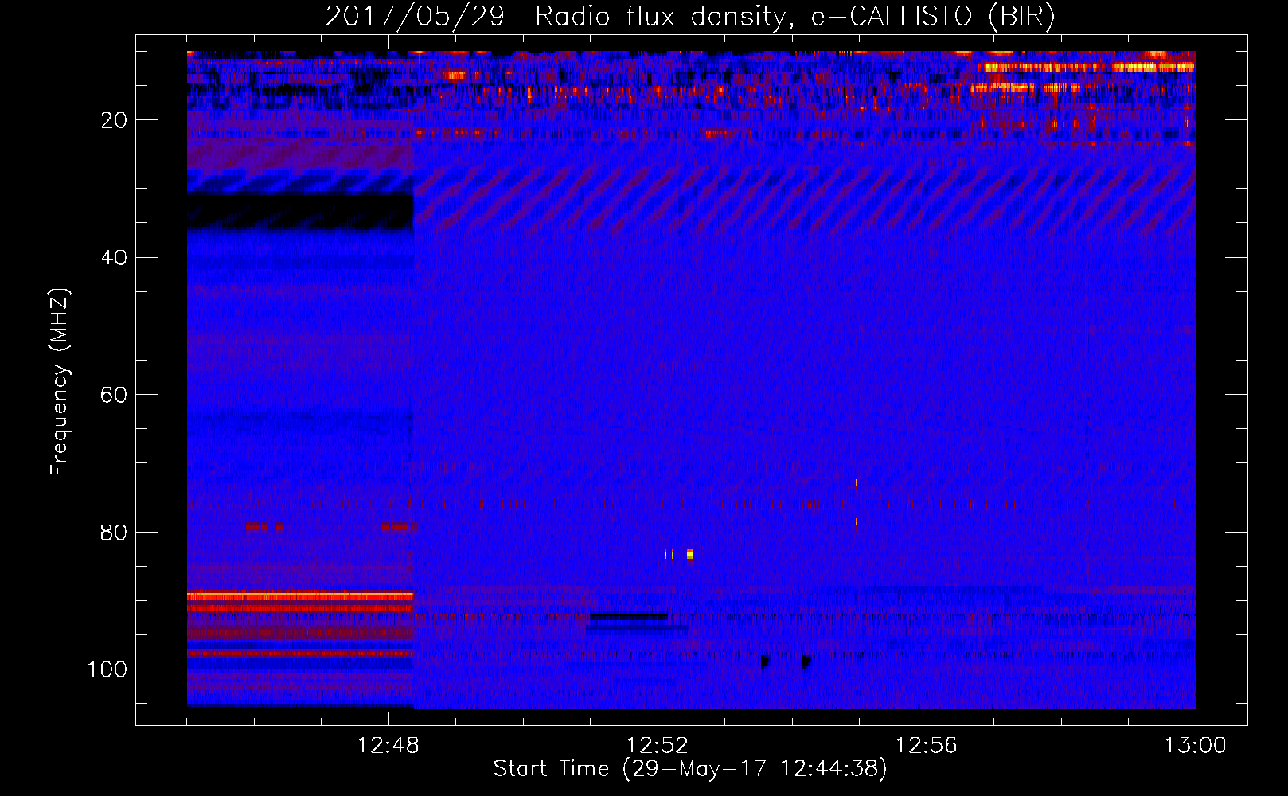Viewport: 1288px width, 796px height.
Task: Click the dark black band near 32 MHz
Action: coord(300,211)
